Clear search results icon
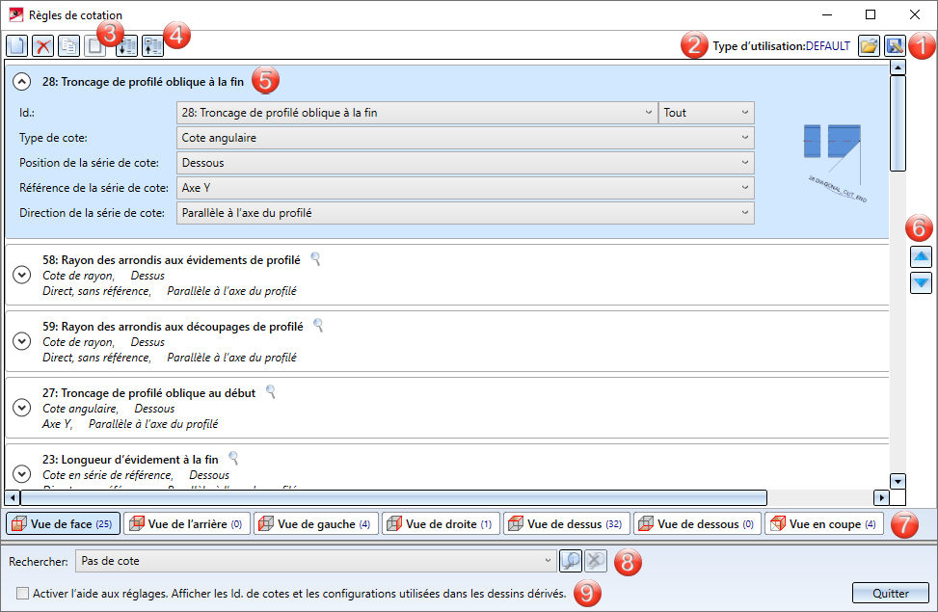Image resolution: width=938 pixels, height=612 pixels. [595, 561]
